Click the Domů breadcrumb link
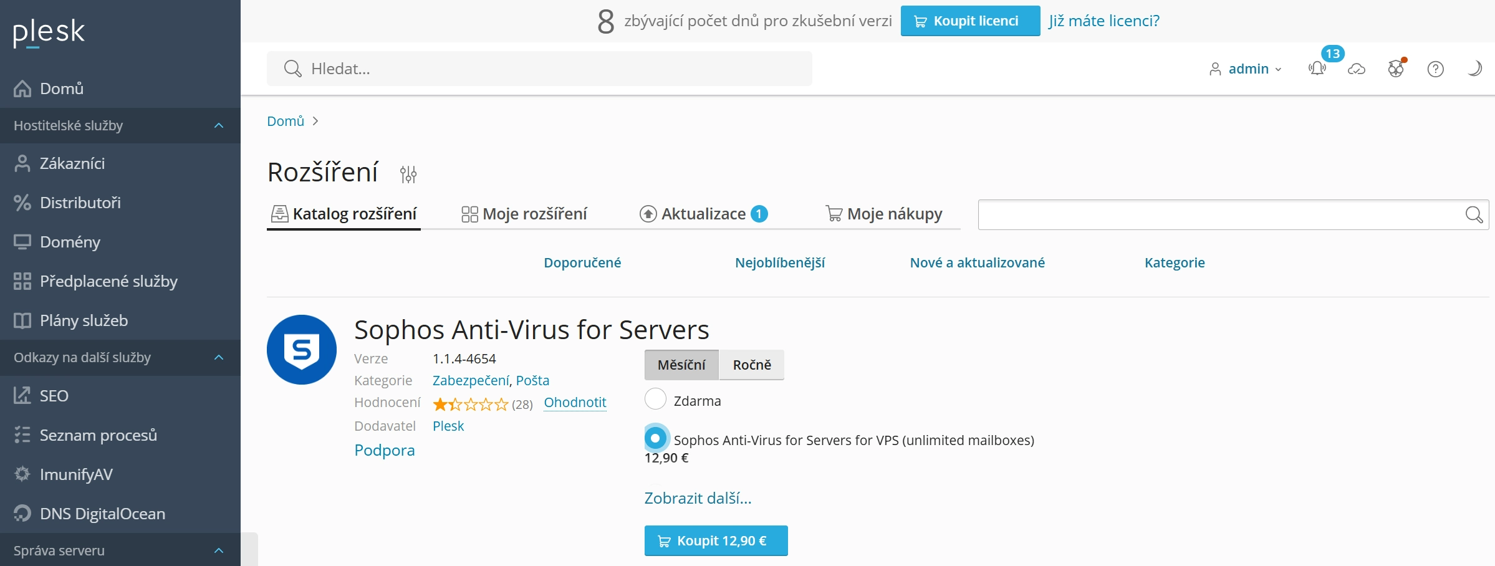The image size is (1495, 566). pyautogui.click(x=286, y=121)
